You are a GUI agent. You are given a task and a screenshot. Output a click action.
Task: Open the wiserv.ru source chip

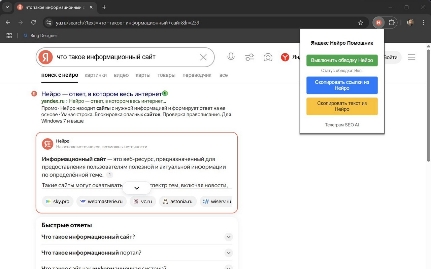216,201
